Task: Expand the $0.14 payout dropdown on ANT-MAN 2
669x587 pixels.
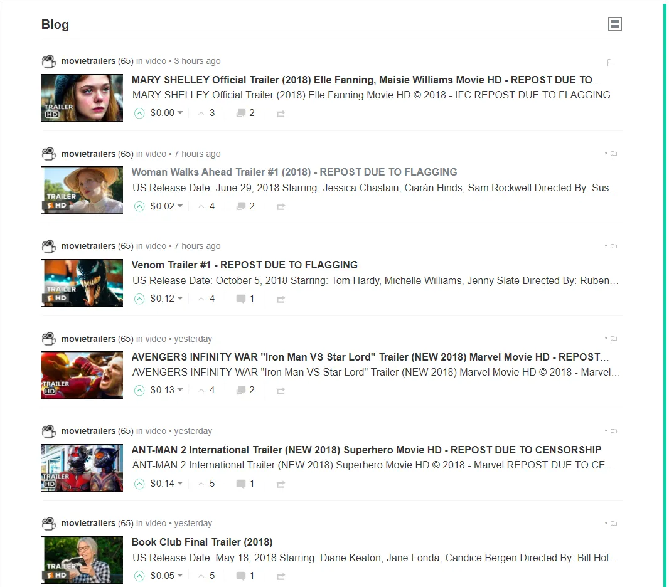Action: tap(166, 484)
